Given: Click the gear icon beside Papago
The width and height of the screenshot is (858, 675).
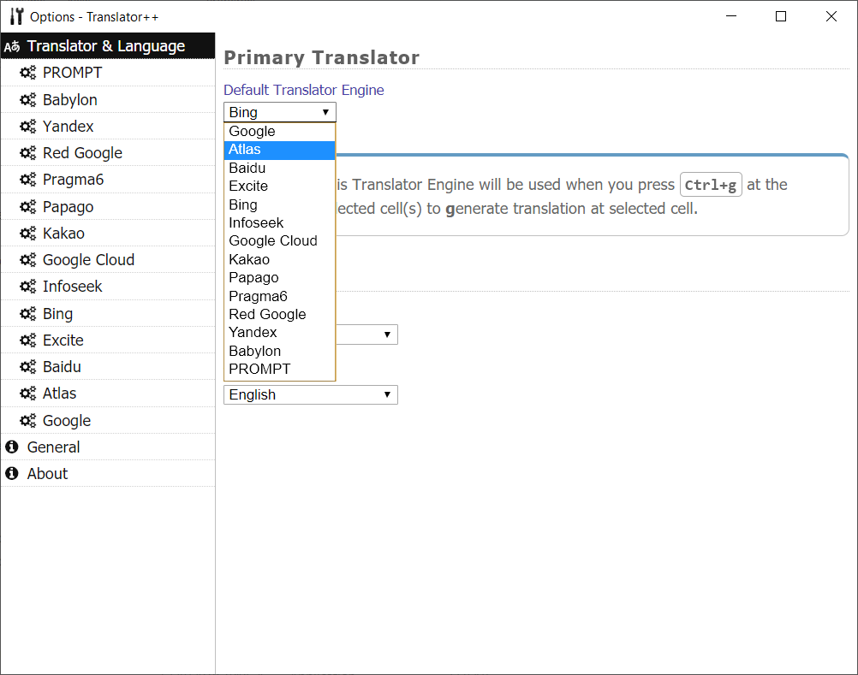Looking at the screenshot, I should [x=28, y=206].
